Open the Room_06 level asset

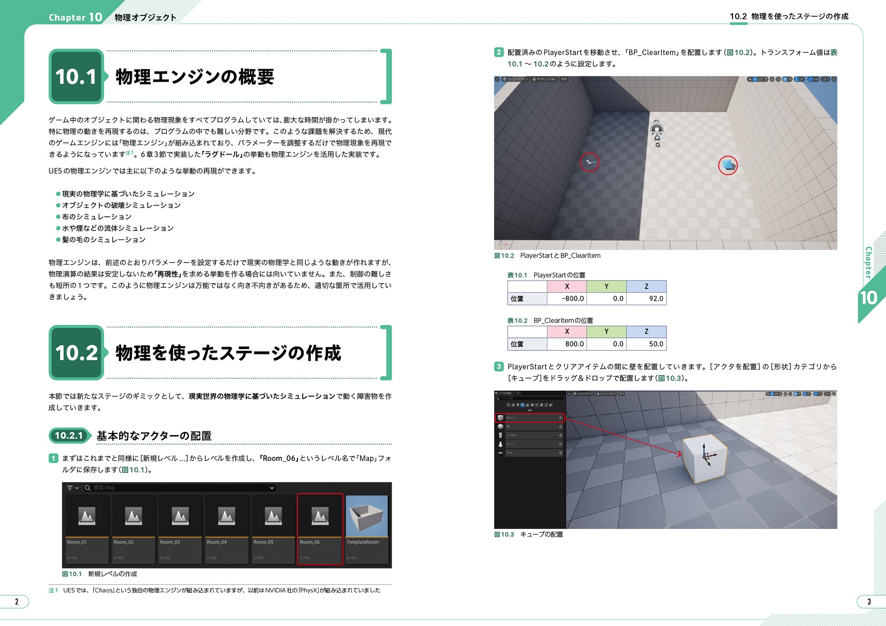(x=320, y=527)
